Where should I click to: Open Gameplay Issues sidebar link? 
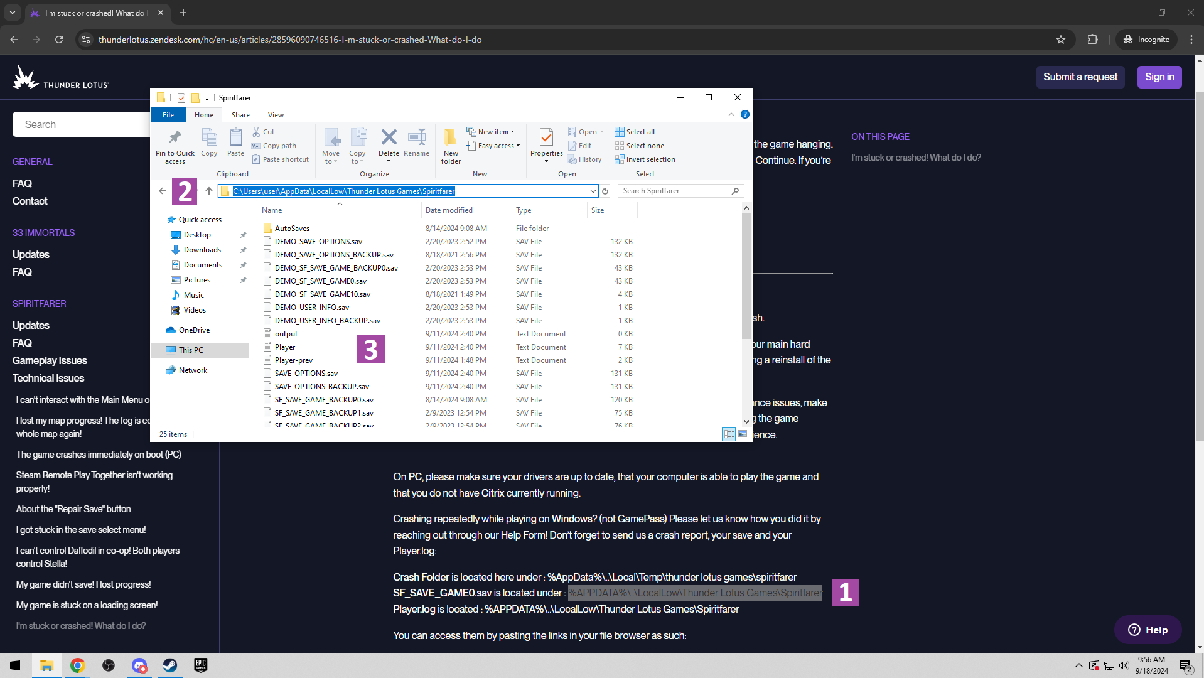[x=50, y=360]
